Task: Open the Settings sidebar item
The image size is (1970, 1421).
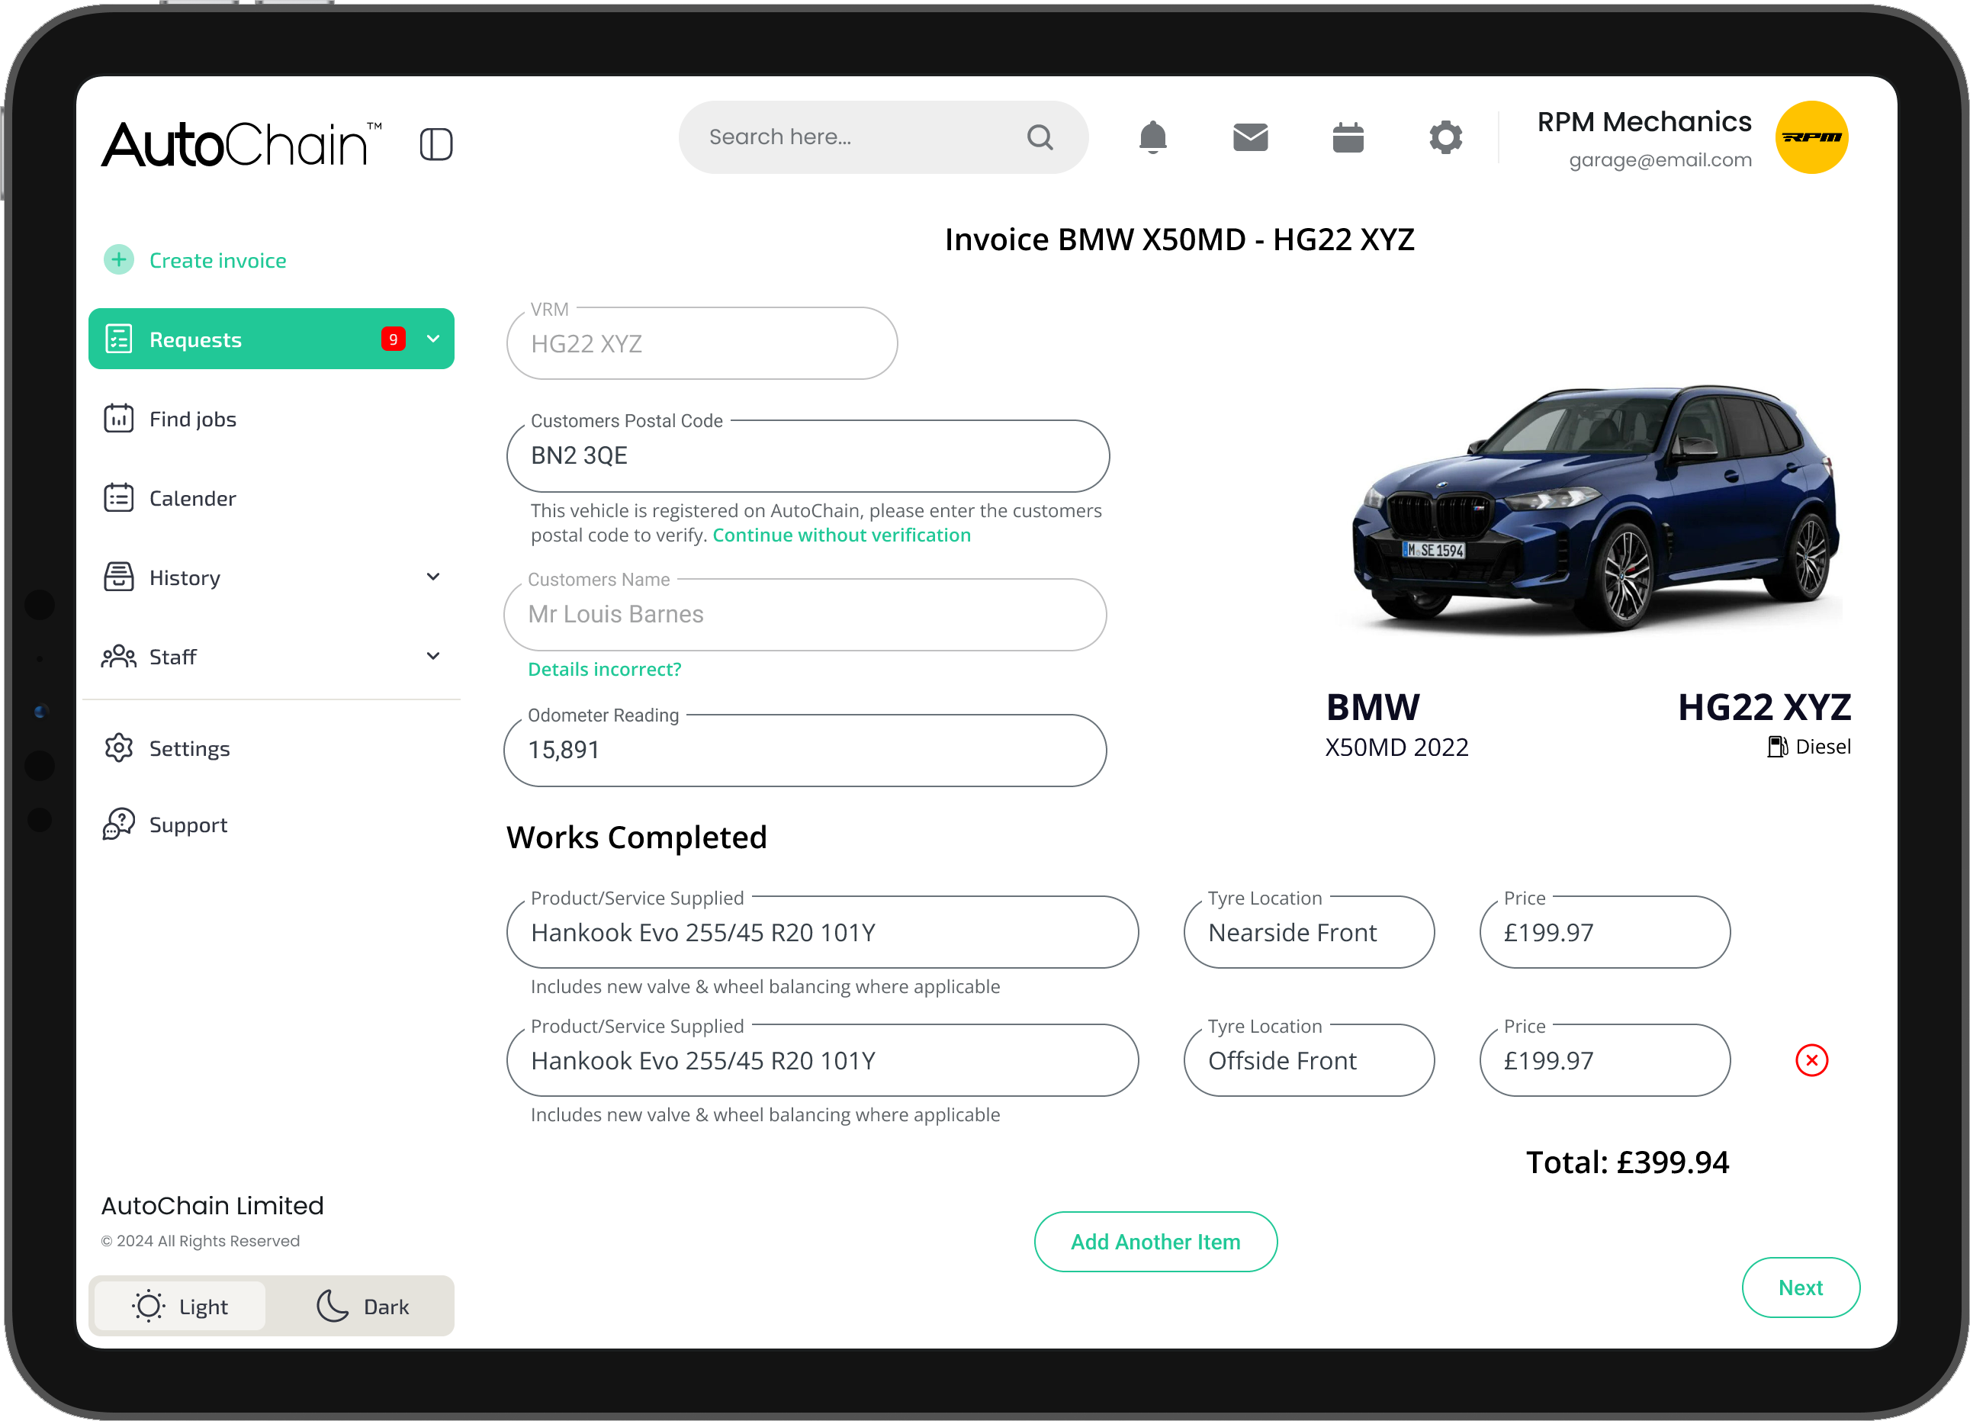Action: [189, 747]
